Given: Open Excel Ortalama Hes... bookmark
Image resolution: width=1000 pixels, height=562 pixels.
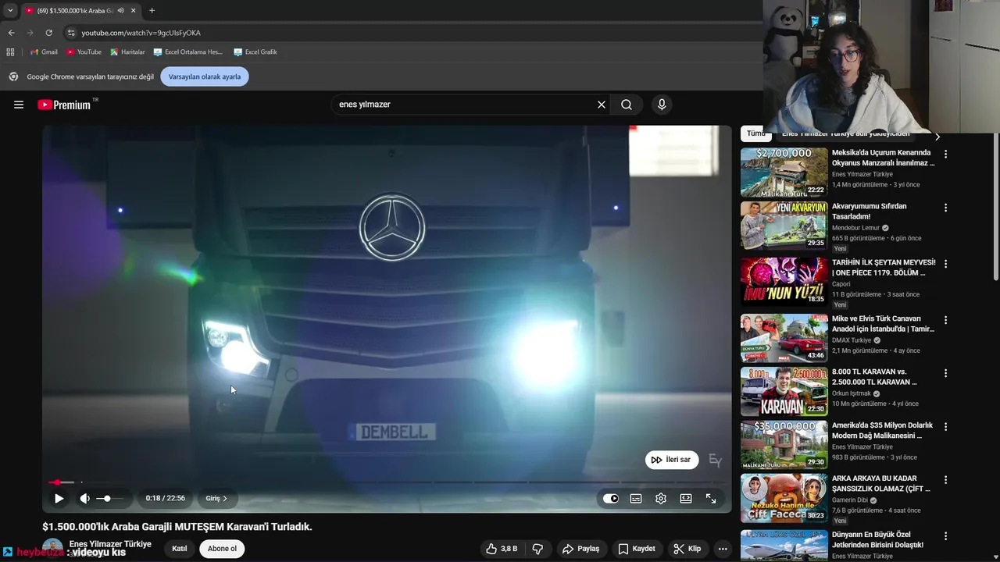Looking at the screenshot, I should click(x=188, y=52).
